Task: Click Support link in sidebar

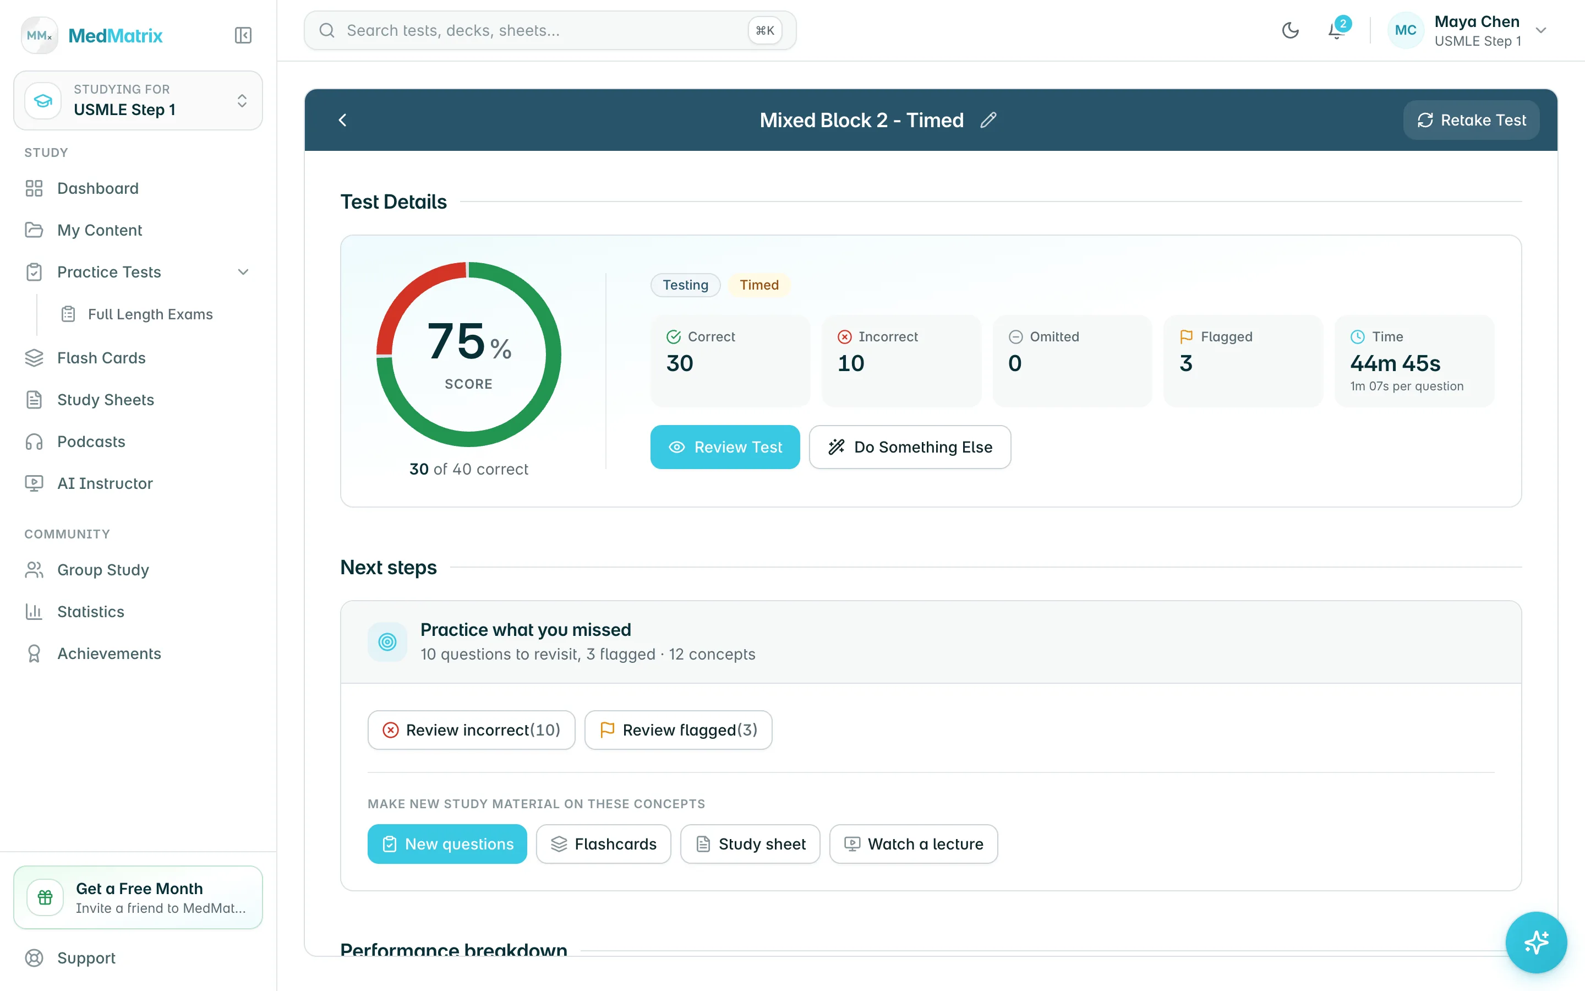Action: 138,957
